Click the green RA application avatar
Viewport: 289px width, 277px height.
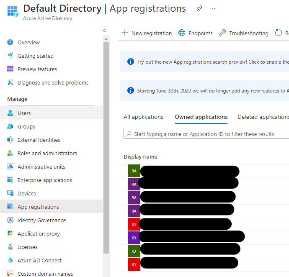tap(134, 171)
